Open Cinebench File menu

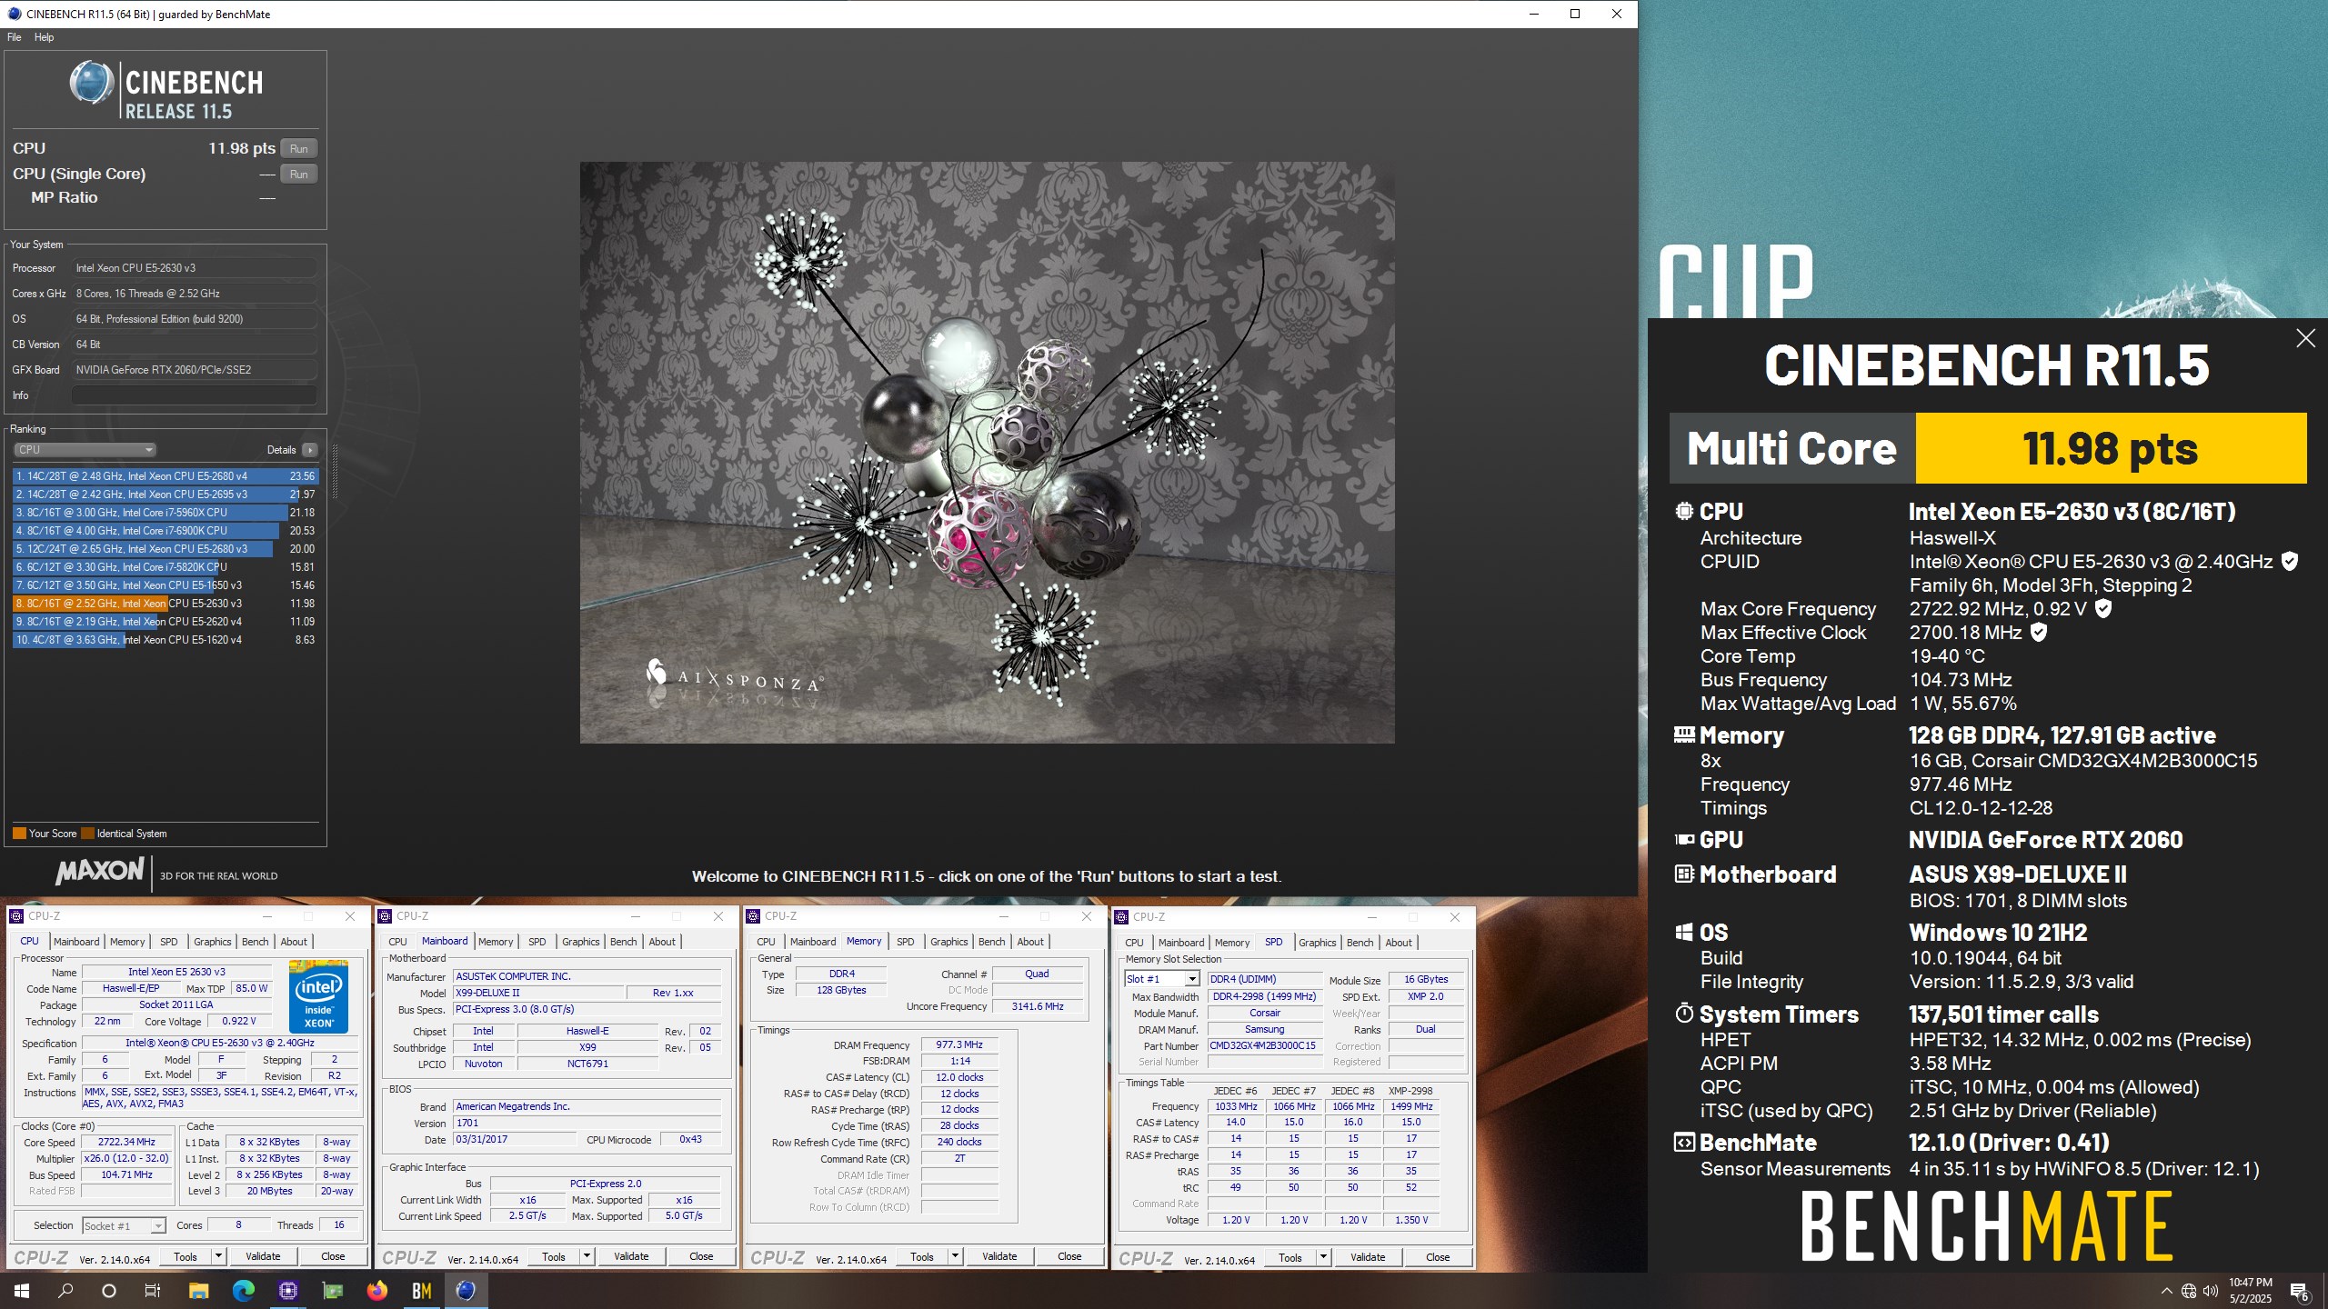15,37
